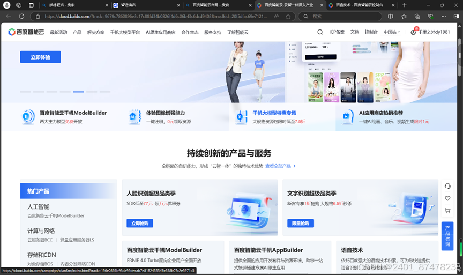Click the heart favorites icon in sidebar
The image size is (463, 275).
coord(447,198)
